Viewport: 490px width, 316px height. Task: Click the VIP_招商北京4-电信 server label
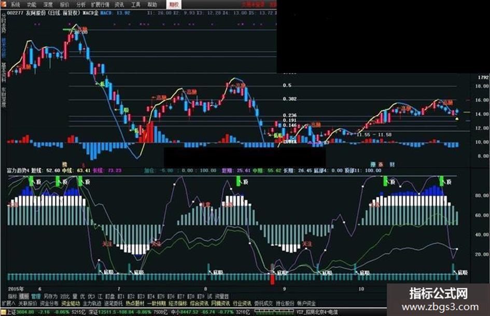click(x=317, y=312)
